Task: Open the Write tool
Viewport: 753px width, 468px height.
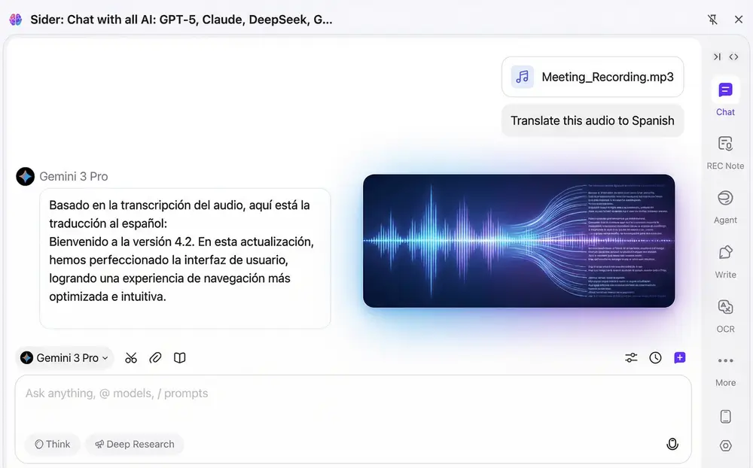Action: [x=725, y=261]
